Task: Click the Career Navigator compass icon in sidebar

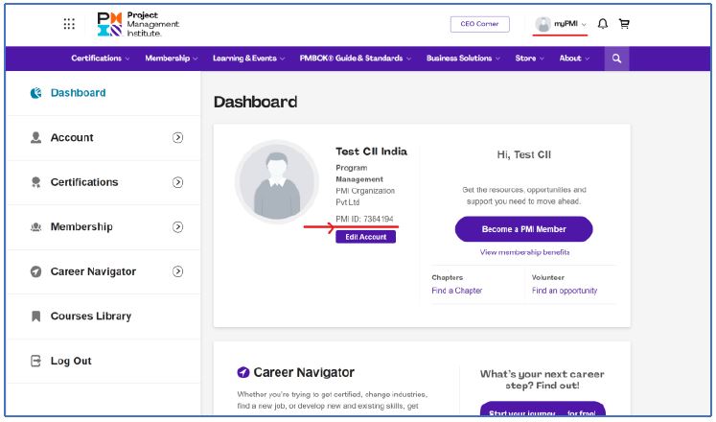Action: tap(35, 271)
